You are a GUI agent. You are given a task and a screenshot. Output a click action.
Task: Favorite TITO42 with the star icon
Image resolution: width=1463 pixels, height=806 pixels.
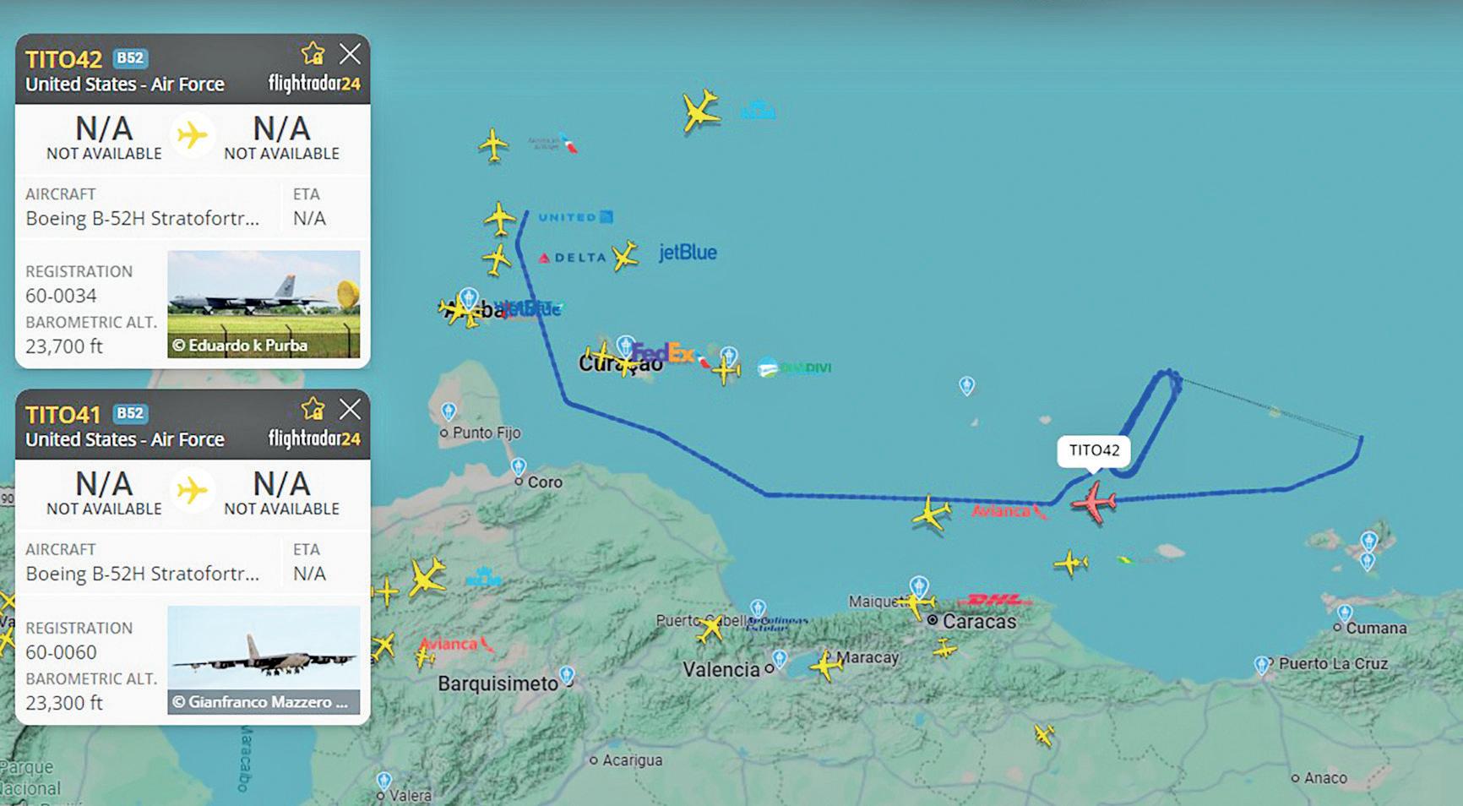pos(313,54)
